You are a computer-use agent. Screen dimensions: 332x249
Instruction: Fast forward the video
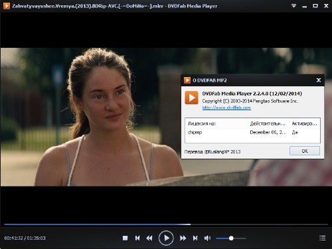pos(183,238)
